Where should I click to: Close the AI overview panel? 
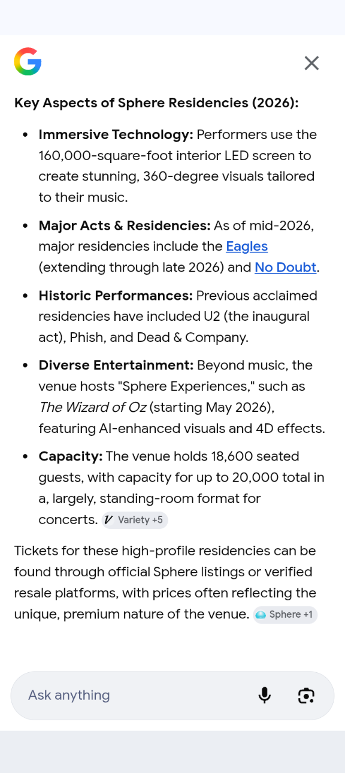[x=311, y=63]
